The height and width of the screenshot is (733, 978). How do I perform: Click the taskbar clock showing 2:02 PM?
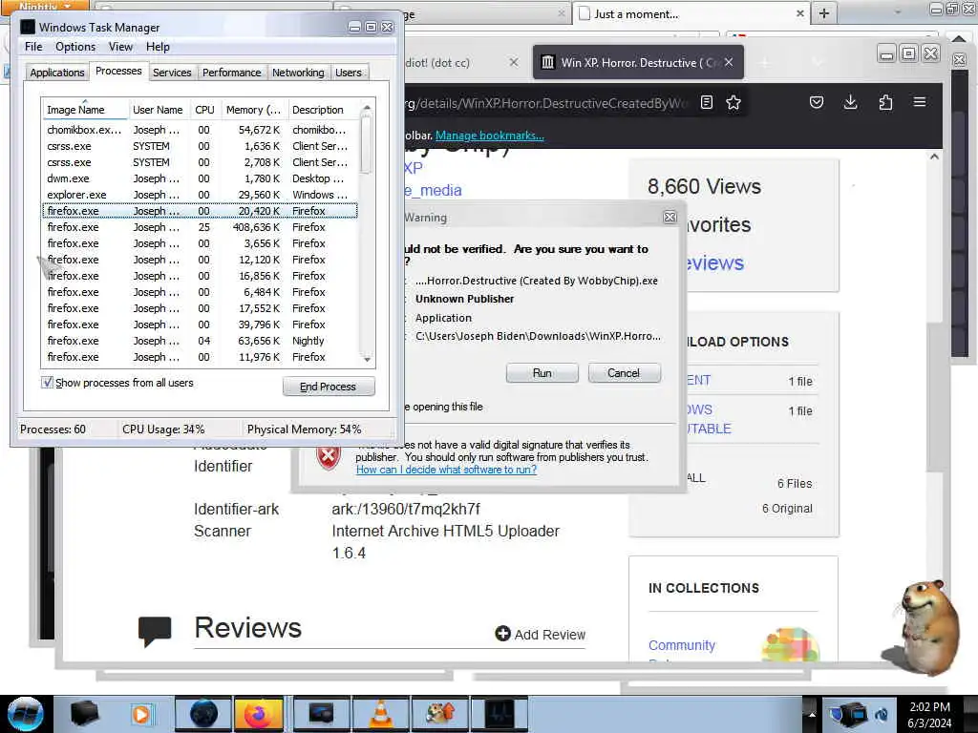(x=929, y=714)
